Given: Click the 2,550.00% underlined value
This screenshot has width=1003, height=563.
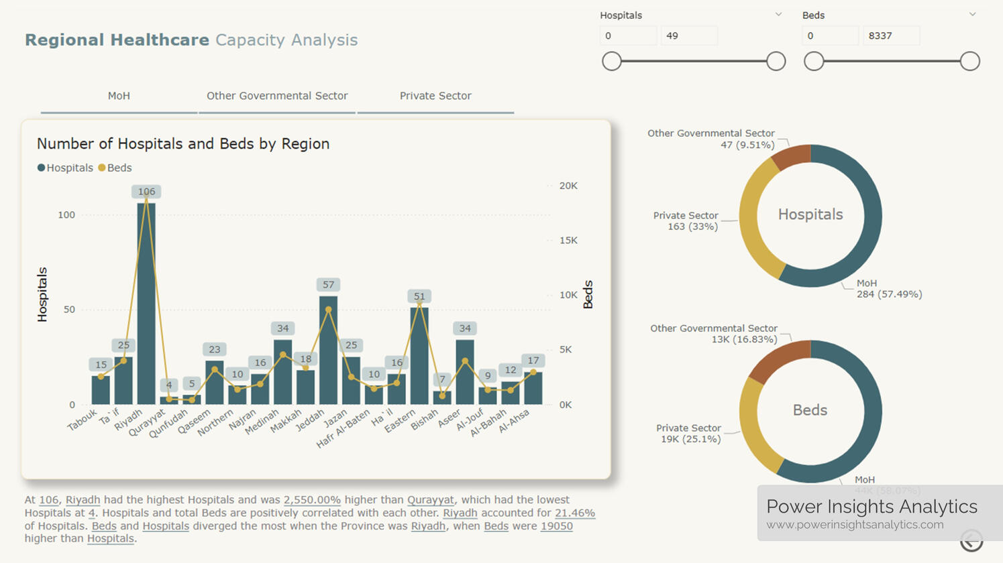Looking at the screenshot, I should coord(313,499).
